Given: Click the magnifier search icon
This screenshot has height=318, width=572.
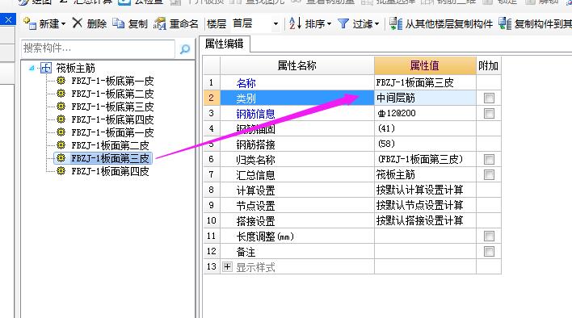Looking at the screenshot, I should coord(185,48).
